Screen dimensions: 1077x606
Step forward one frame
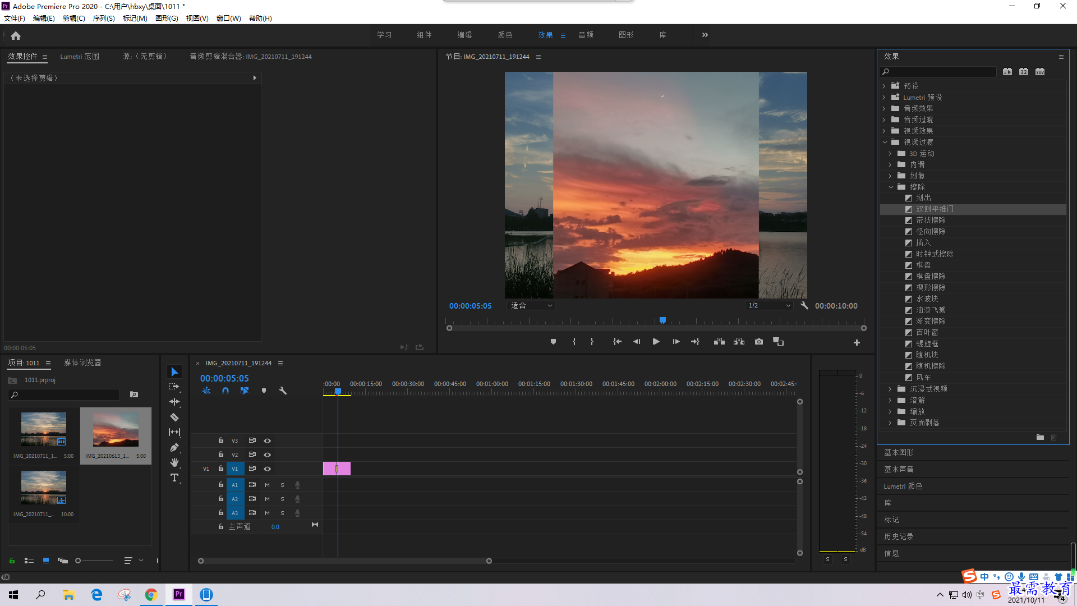coord(676,342)
